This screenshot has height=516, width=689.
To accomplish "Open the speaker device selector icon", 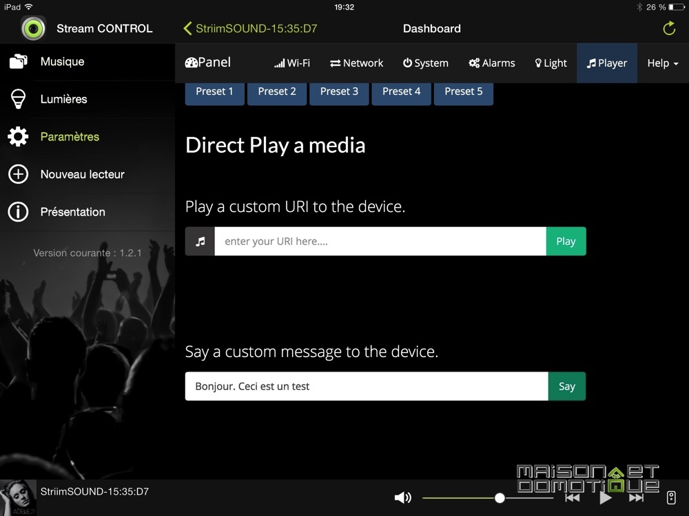I will [x=671, y=497].
